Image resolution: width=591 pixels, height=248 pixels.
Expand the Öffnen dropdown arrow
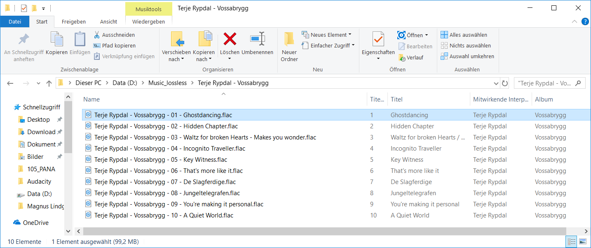coord(427,35)
